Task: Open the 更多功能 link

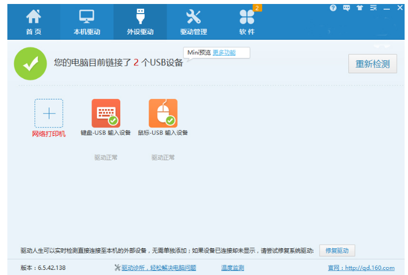Action: (x=224, y=52)
